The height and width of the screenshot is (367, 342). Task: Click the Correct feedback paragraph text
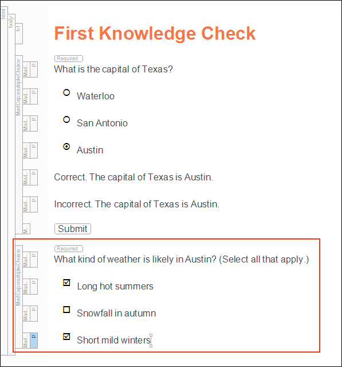coord(133,177)
